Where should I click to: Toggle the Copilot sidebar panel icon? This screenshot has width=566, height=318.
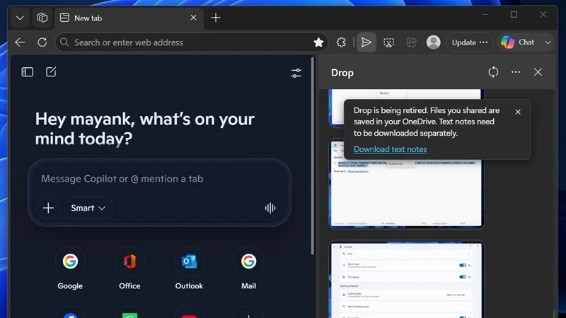tap(28, 72)
